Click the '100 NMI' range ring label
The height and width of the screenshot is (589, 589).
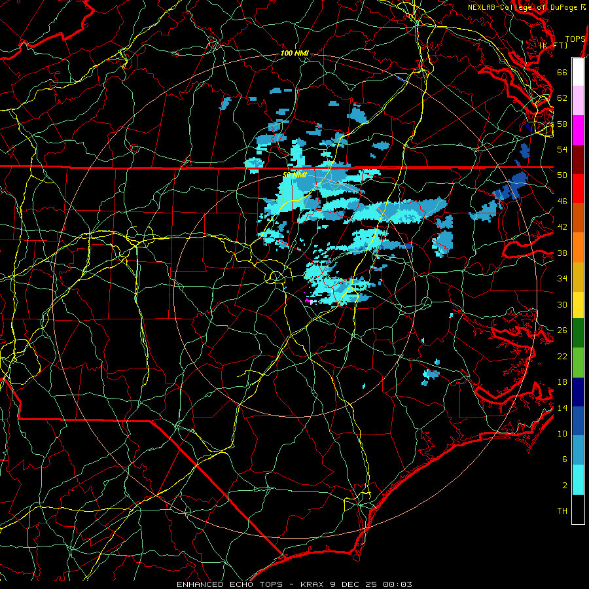[x=294, y=54]
